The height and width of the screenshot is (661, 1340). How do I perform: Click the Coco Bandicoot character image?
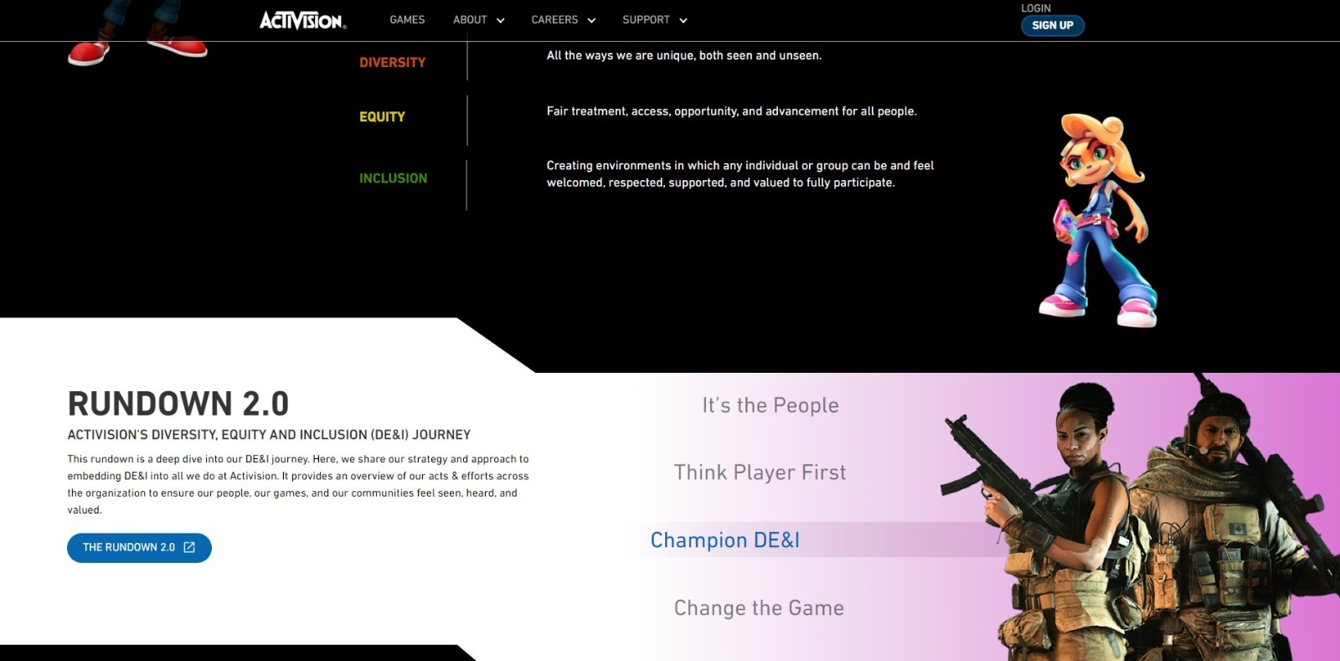tap(1098, 221)
